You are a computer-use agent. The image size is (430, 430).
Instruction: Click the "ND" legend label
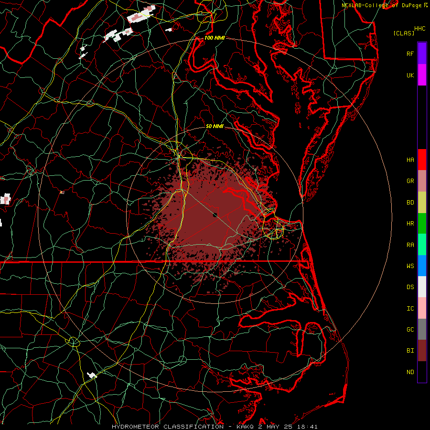pos(410,372)
